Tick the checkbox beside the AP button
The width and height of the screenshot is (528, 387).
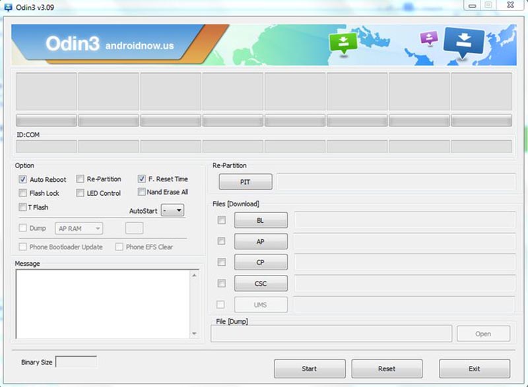click(x=222, y=241)
